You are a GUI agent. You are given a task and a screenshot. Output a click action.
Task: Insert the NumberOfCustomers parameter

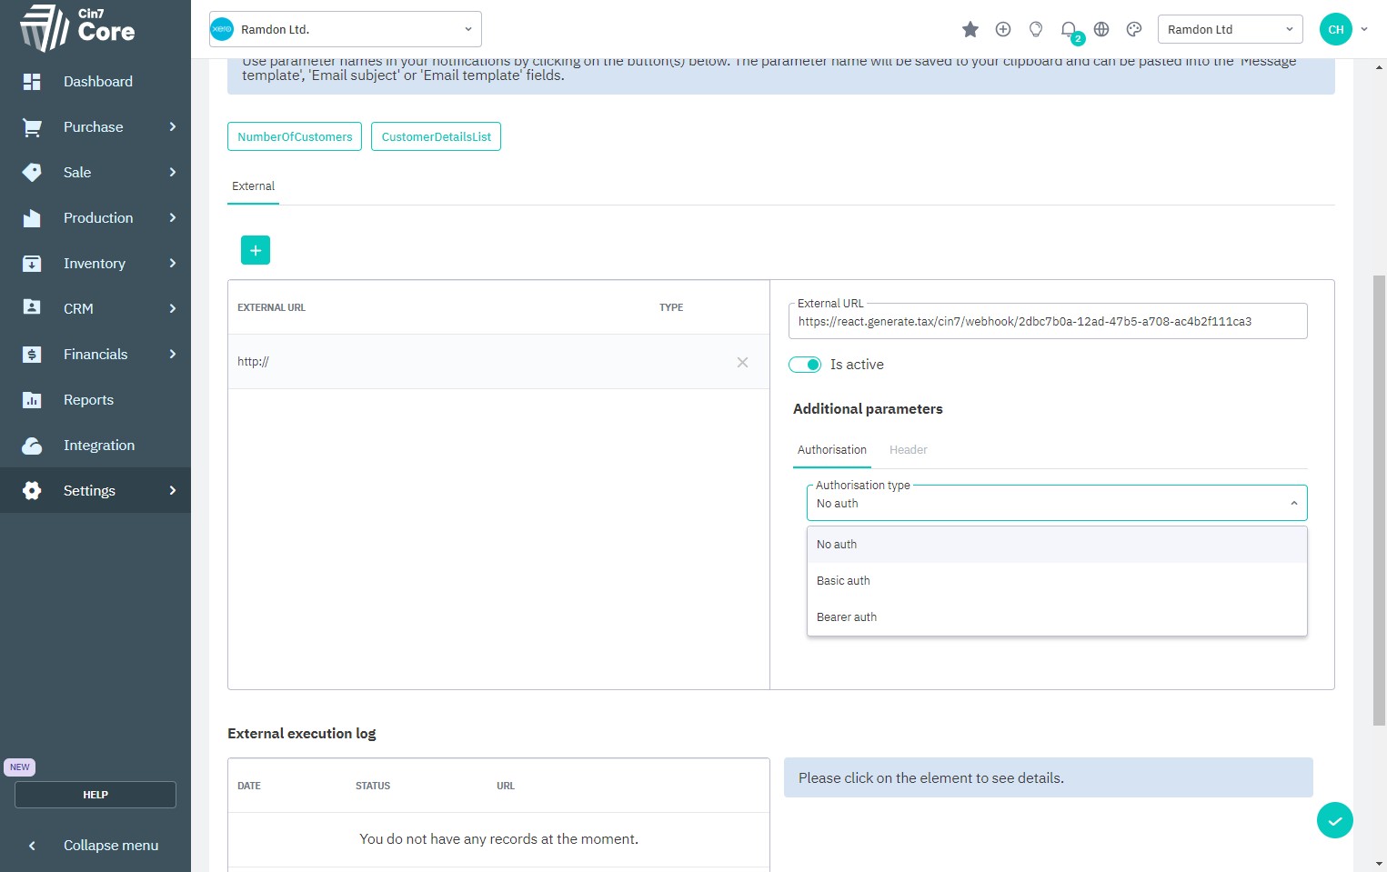click(x=295, y=137)
